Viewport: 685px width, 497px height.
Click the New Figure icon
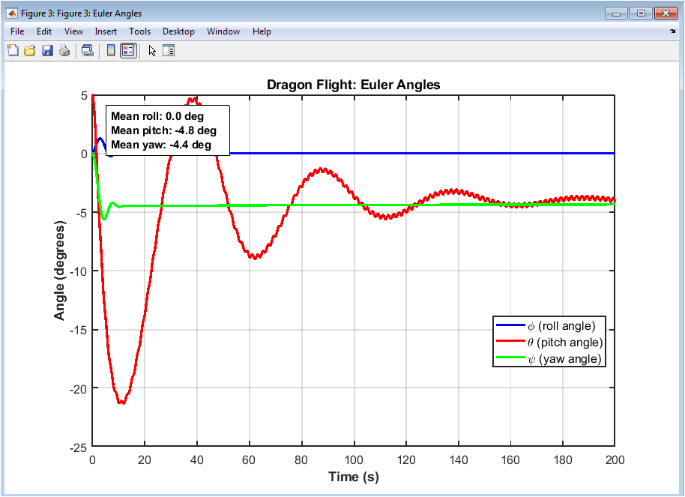[x=13, y=51]
